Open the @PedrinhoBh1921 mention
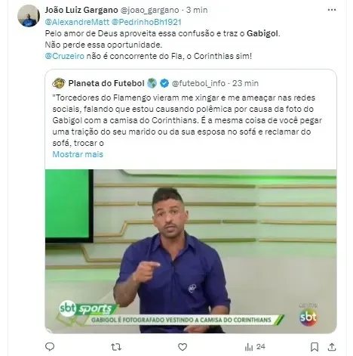The image size is (353, 356). (x=146, y=22)
